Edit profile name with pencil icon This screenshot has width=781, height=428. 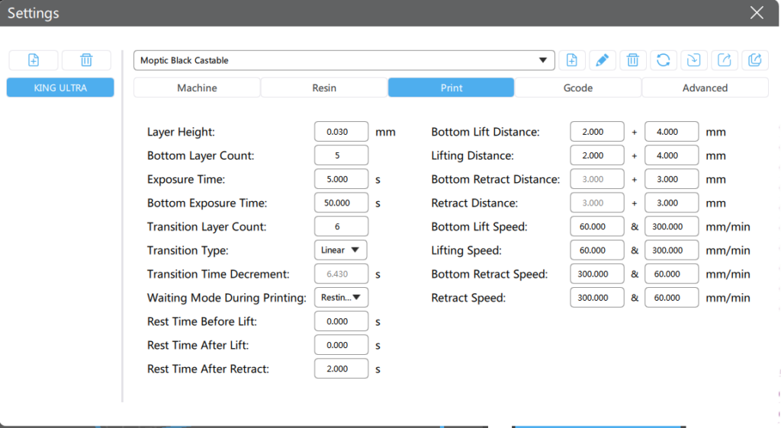[x=603, y=60]
